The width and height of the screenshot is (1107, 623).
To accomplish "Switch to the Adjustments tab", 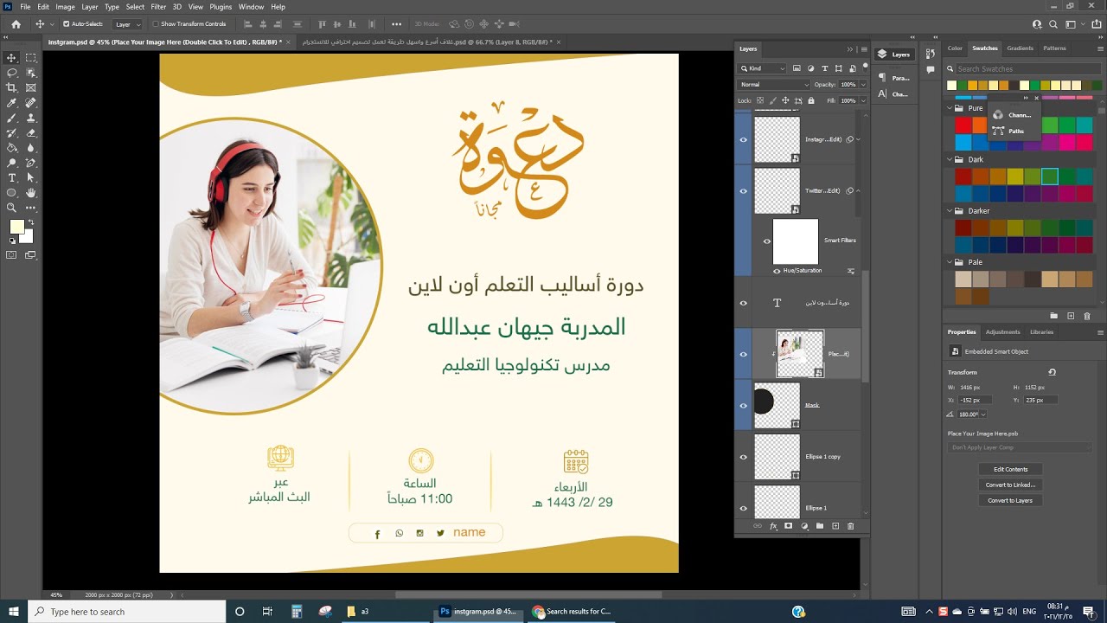I will 1002,331.
